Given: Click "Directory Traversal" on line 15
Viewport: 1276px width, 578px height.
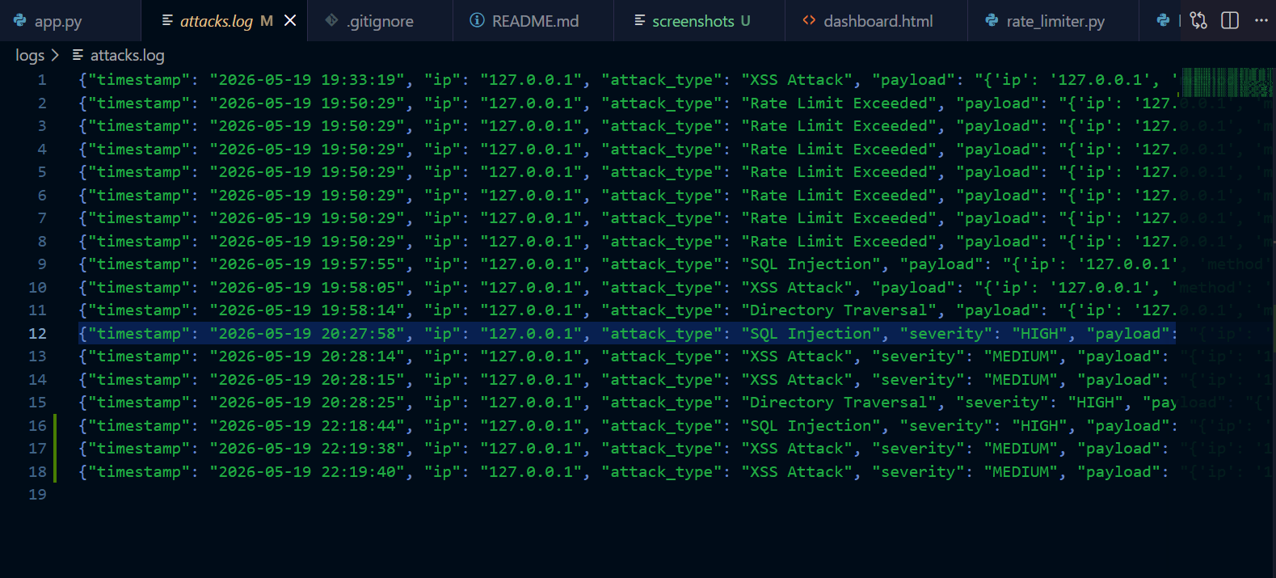Looking at the screenshot, I should (x=839, y=403).
